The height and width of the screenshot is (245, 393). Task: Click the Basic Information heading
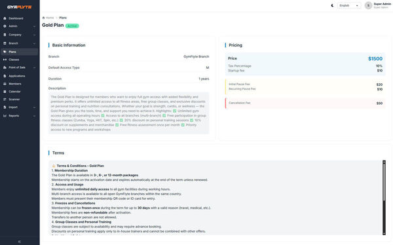point(69,45)
